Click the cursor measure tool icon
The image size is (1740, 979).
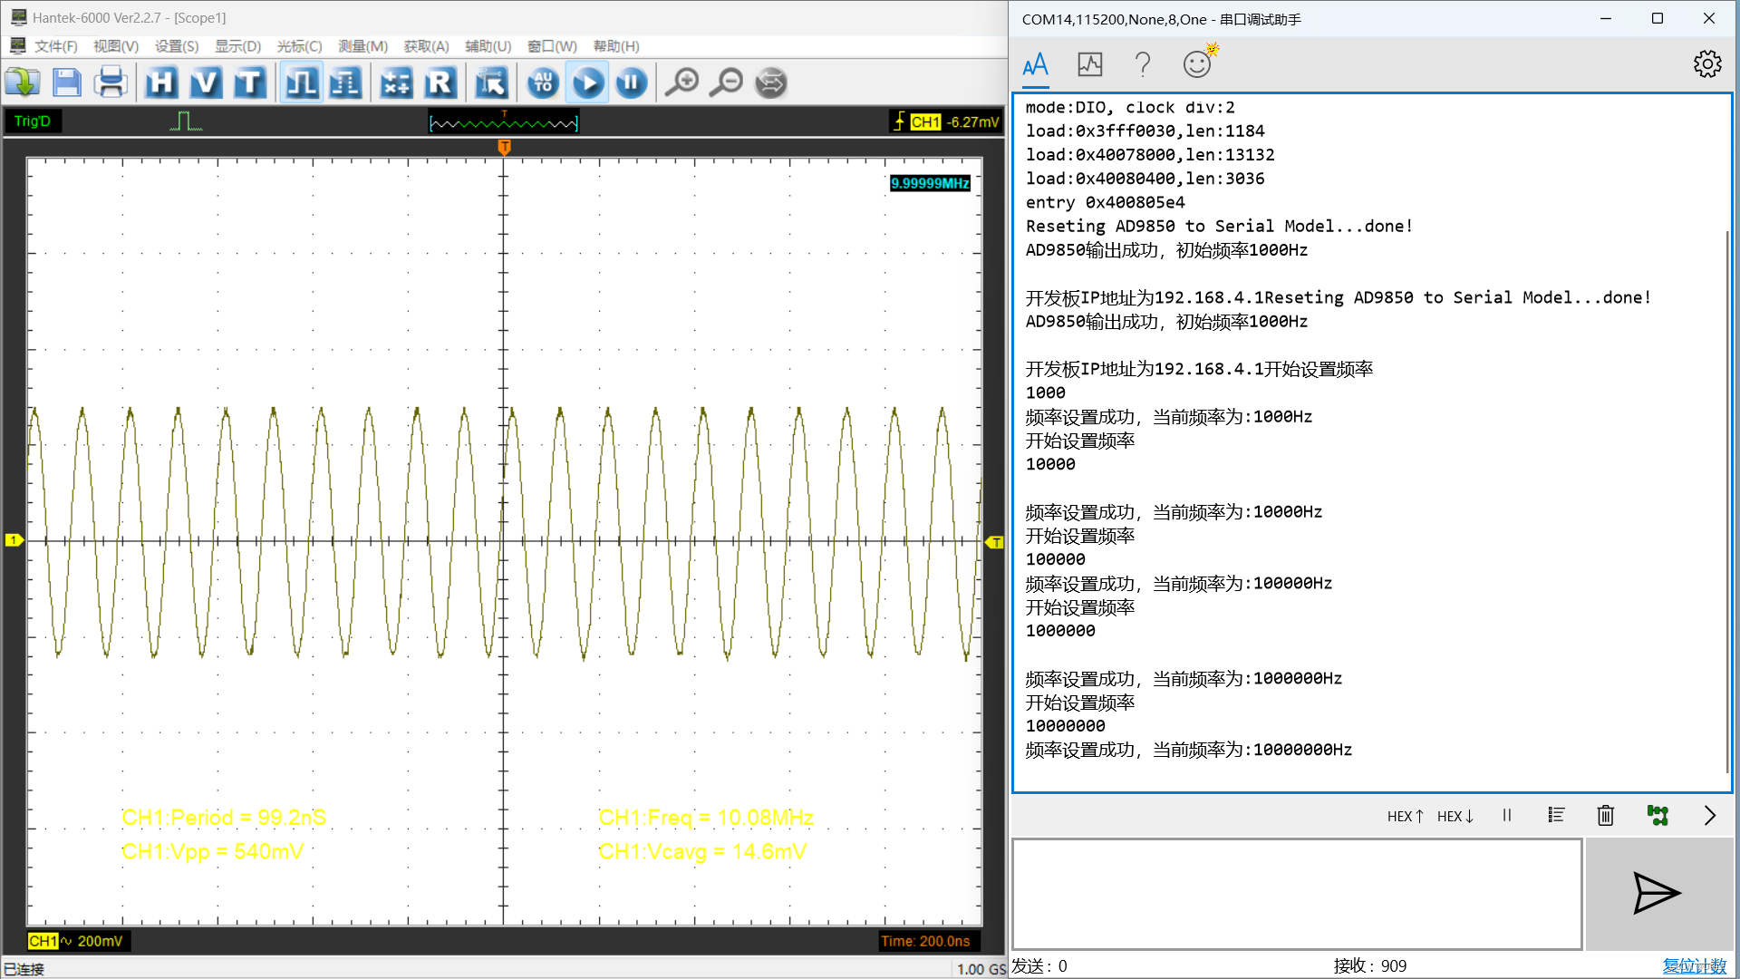point(491,83)
